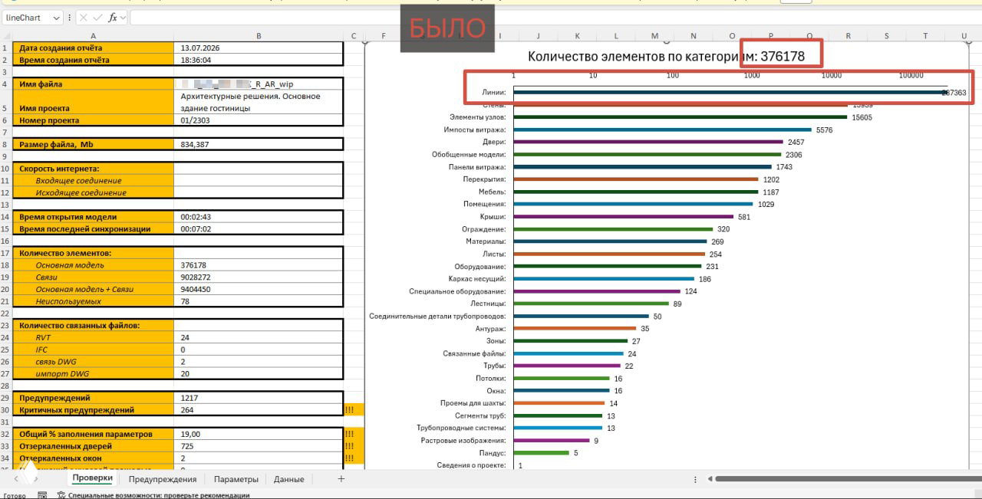Click the formula bar Enter checkmark icon
The height and width of the screenshot is (499, 982).
point(97,18)
